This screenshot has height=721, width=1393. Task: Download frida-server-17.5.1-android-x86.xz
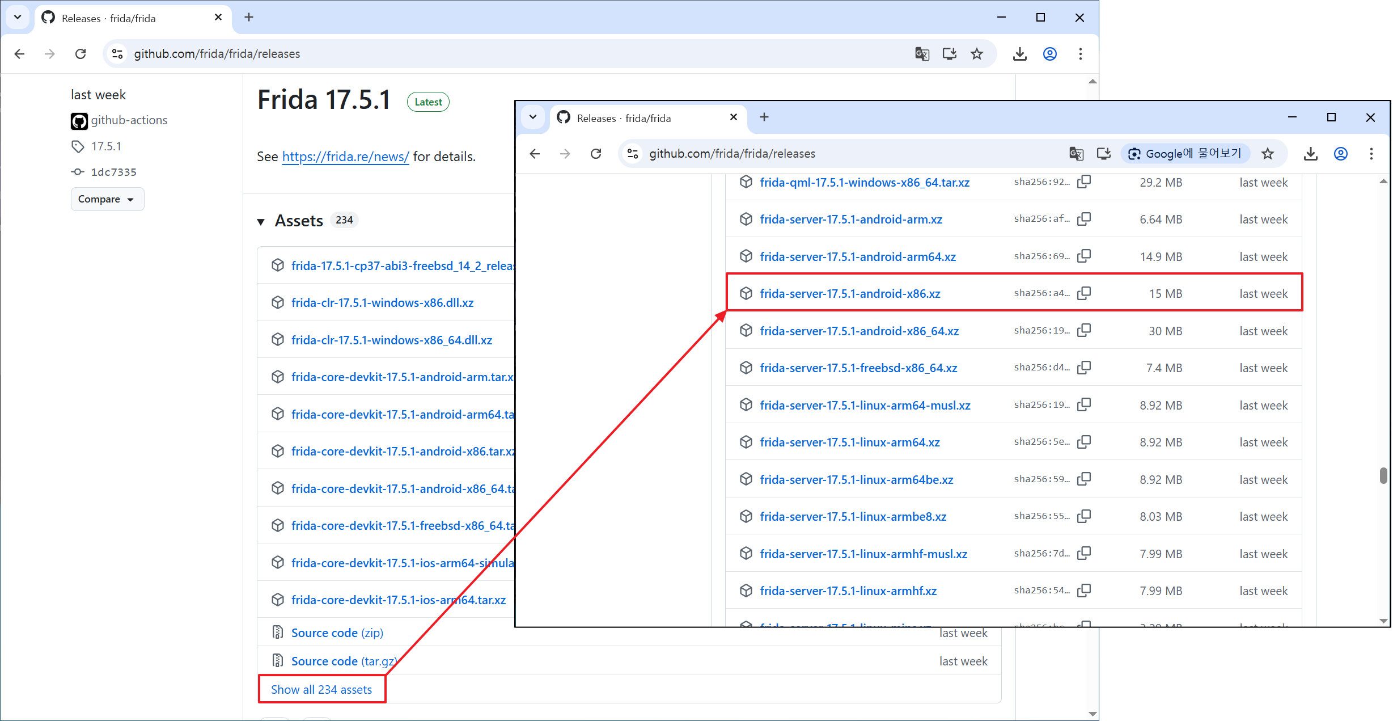pyautogui.click(x=849, y=293)
